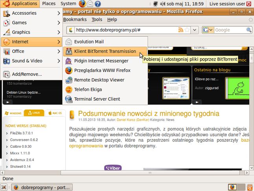Open the Sound & Video submenu

tap(31, 61)
